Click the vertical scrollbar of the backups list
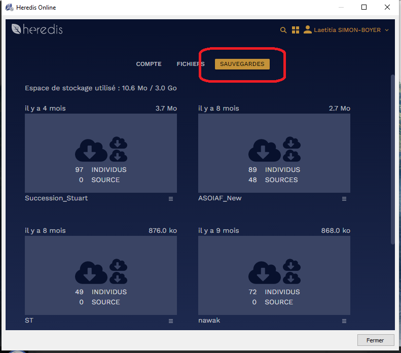 tap(393, 160)
